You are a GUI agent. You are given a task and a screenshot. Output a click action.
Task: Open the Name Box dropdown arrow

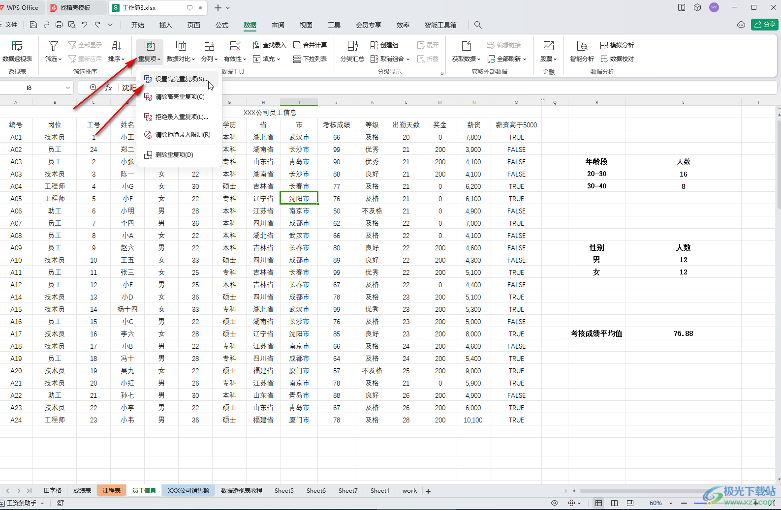point(68,88)
